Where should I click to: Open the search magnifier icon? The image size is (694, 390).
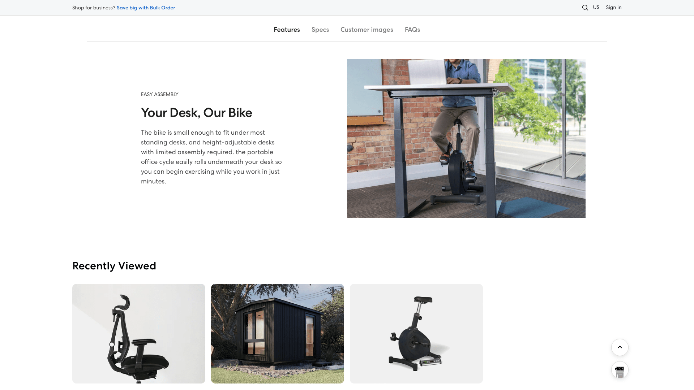(585, 8)
